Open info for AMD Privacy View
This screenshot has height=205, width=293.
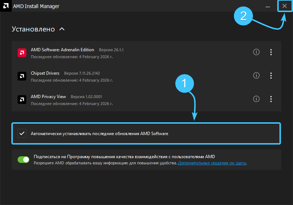click(256, 99)
